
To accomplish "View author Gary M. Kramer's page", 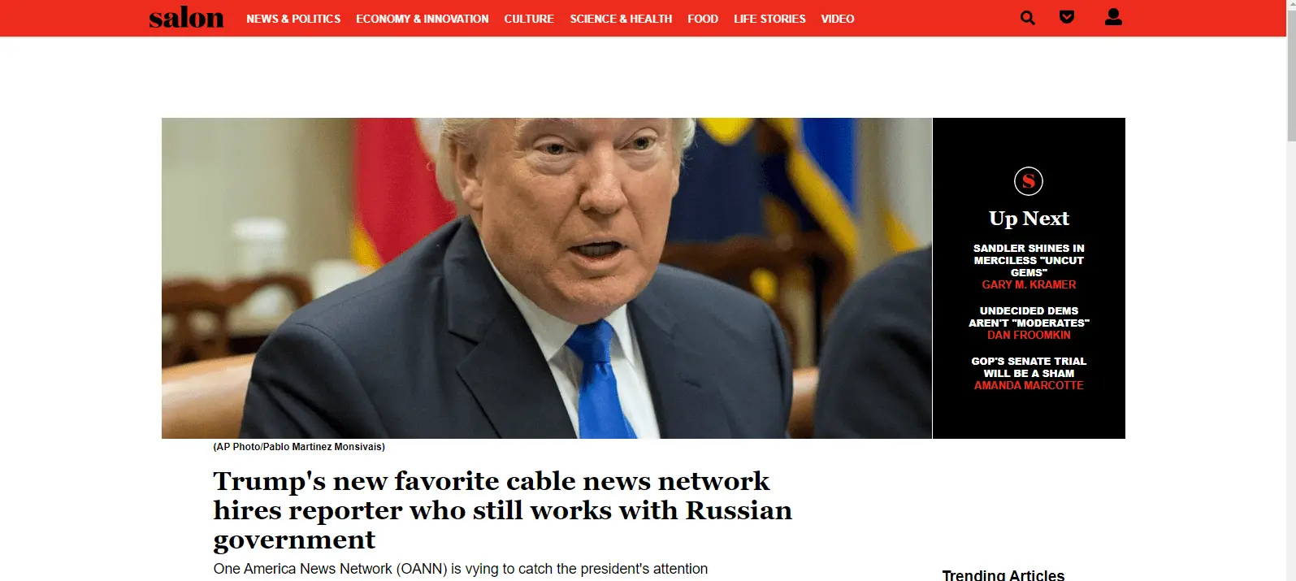I will click(1029, 285).
